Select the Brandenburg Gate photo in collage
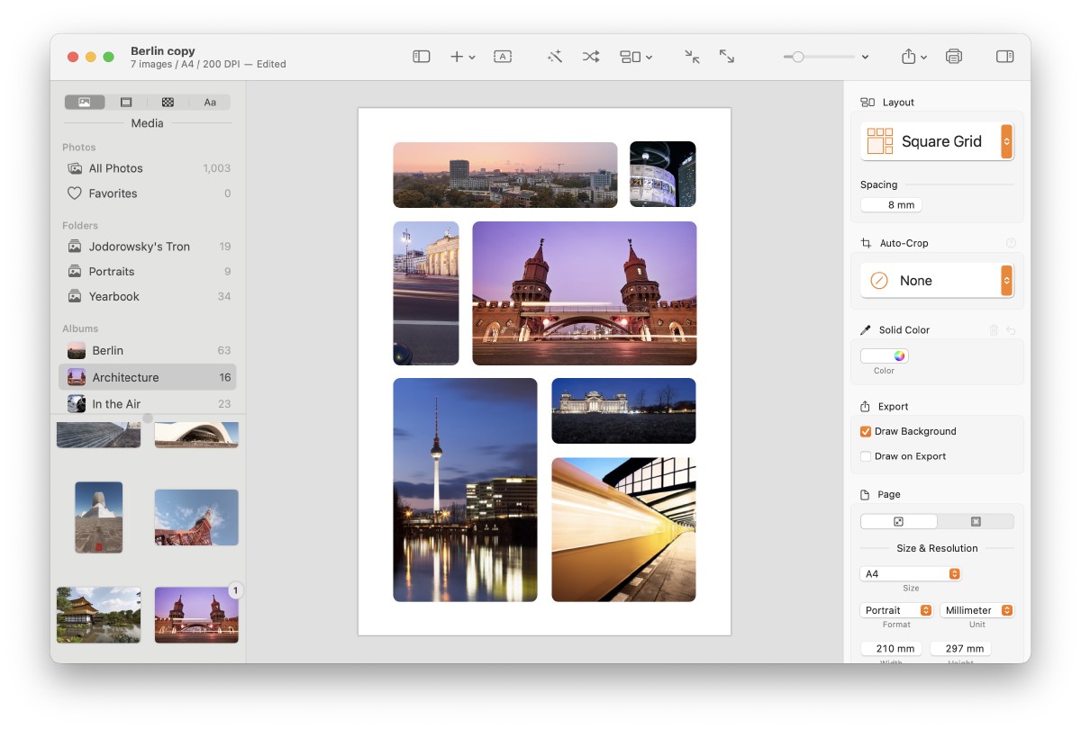The width and height of the screenshot is (1081, 729). pos(426,293)
